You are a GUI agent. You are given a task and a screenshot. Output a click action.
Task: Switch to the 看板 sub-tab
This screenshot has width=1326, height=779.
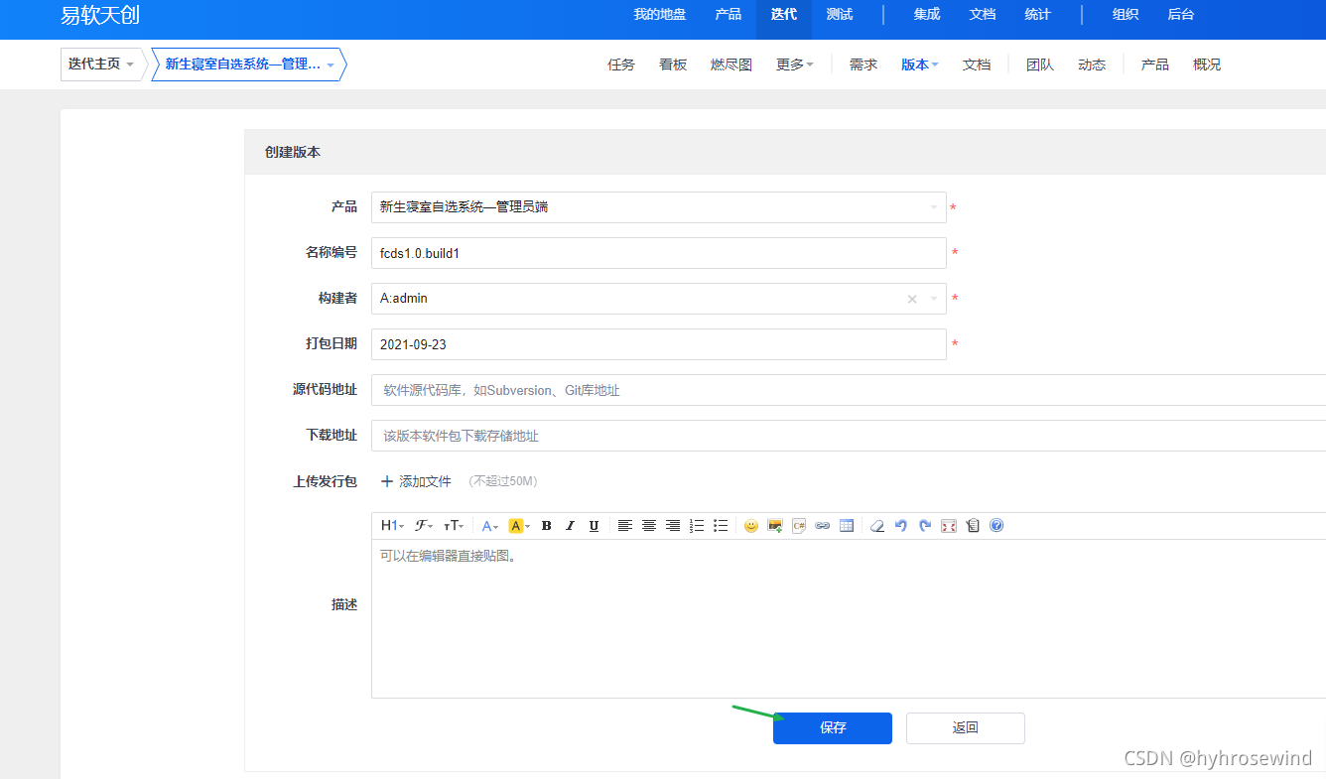(673, 65)
